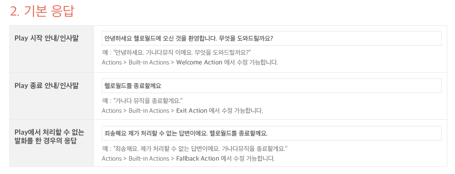This screenshot has height=174, width=455.
Task: Click the '2. 기본 응답' section heading
Action: click(x=42, y=12)
